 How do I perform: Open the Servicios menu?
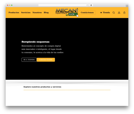[26, 12]
